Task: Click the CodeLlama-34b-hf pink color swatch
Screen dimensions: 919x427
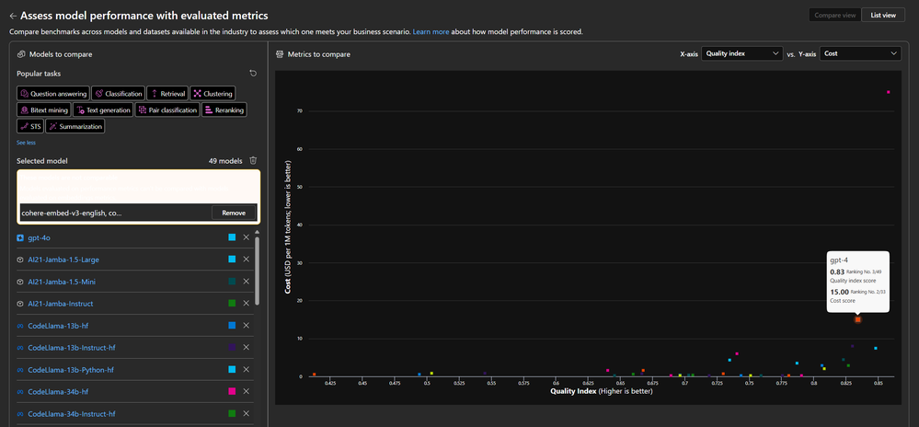Action: point(232,391)
